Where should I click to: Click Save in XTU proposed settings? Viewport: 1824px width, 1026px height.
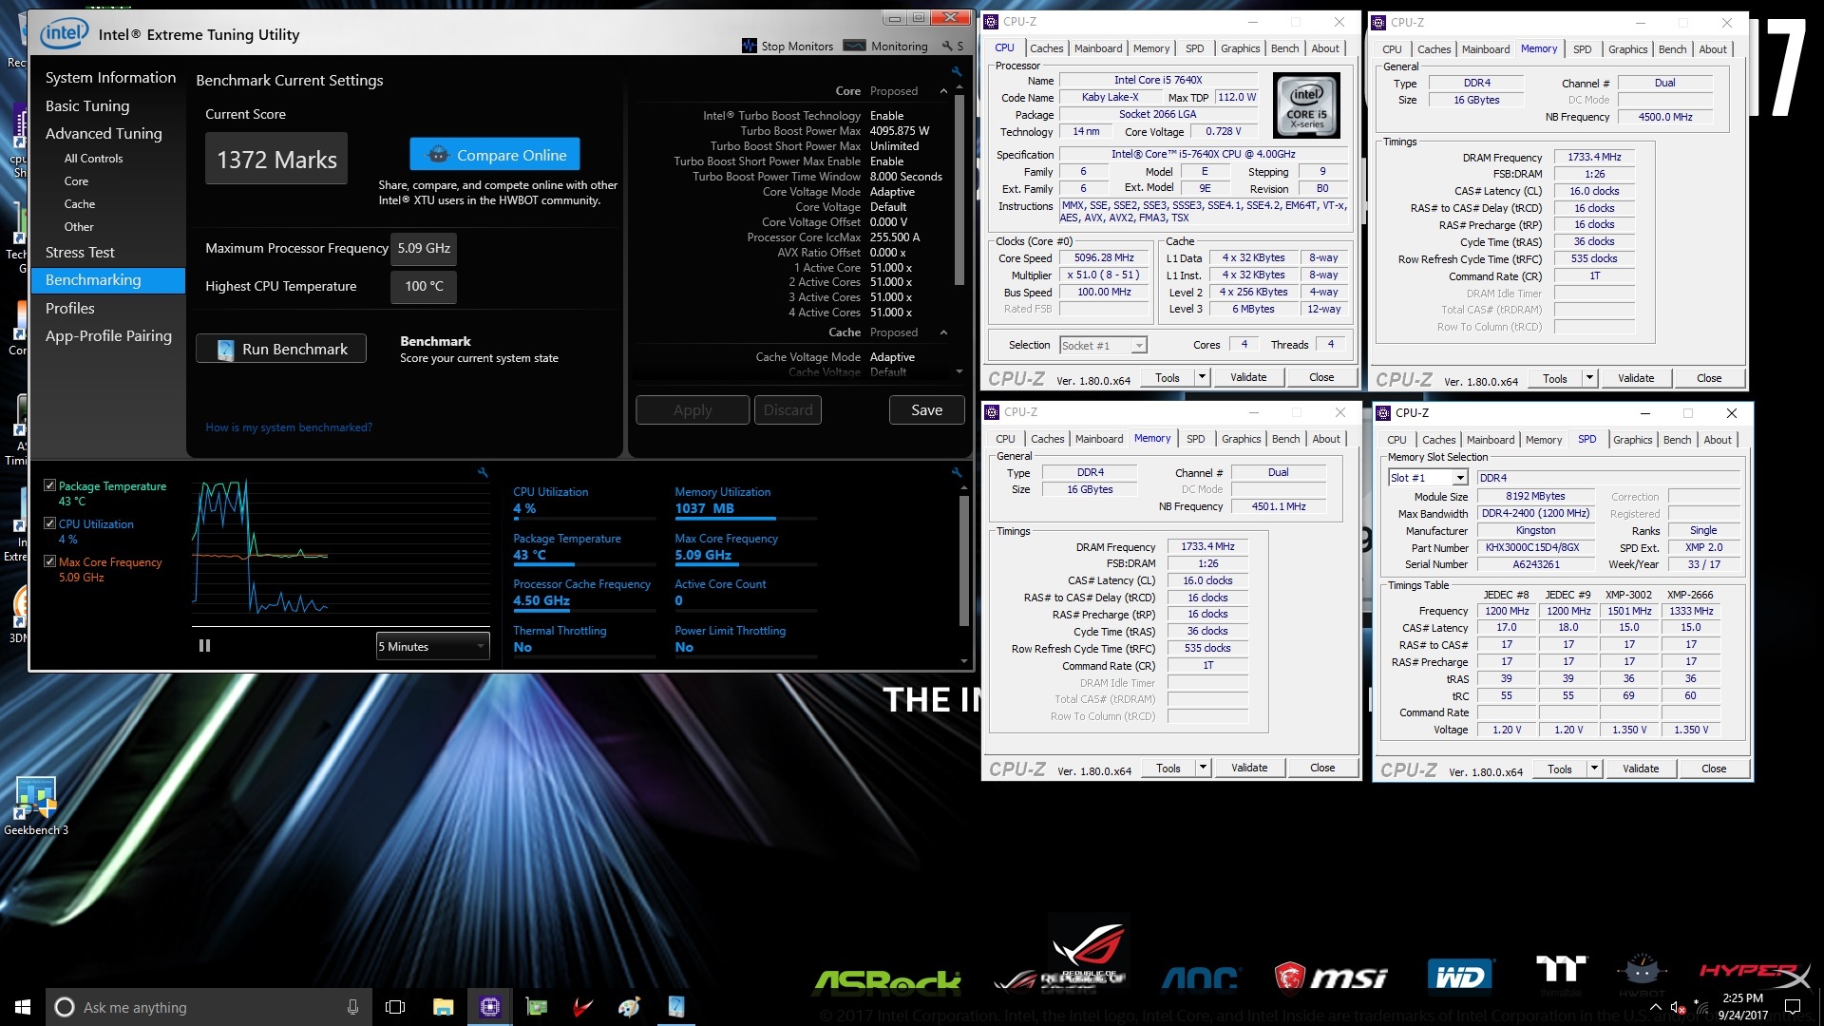click(926, 409)
